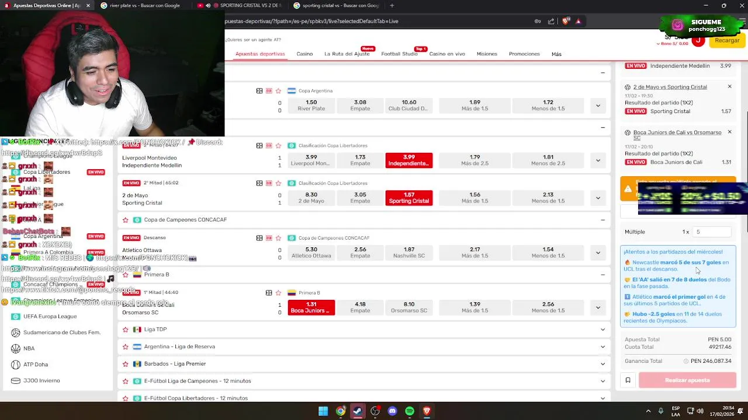Open pitch tracker icon for Liverpool Montevideo match
The image size is (748, 420).
point(259,146)
